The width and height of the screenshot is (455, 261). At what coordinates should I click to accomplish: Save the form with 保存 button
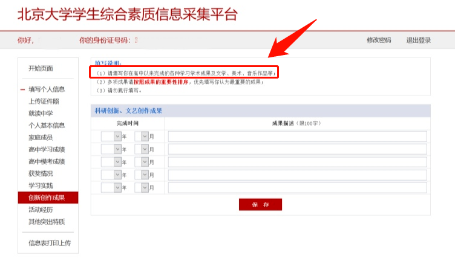[x=260, y=205]
